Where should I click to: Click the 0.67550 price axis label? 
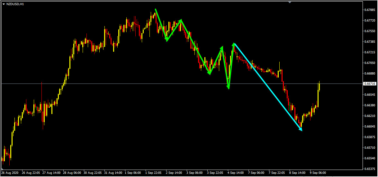(x=370, y=31)
